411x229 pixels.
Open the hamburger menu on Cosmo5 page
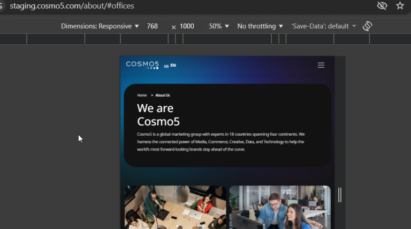[321, 65]
